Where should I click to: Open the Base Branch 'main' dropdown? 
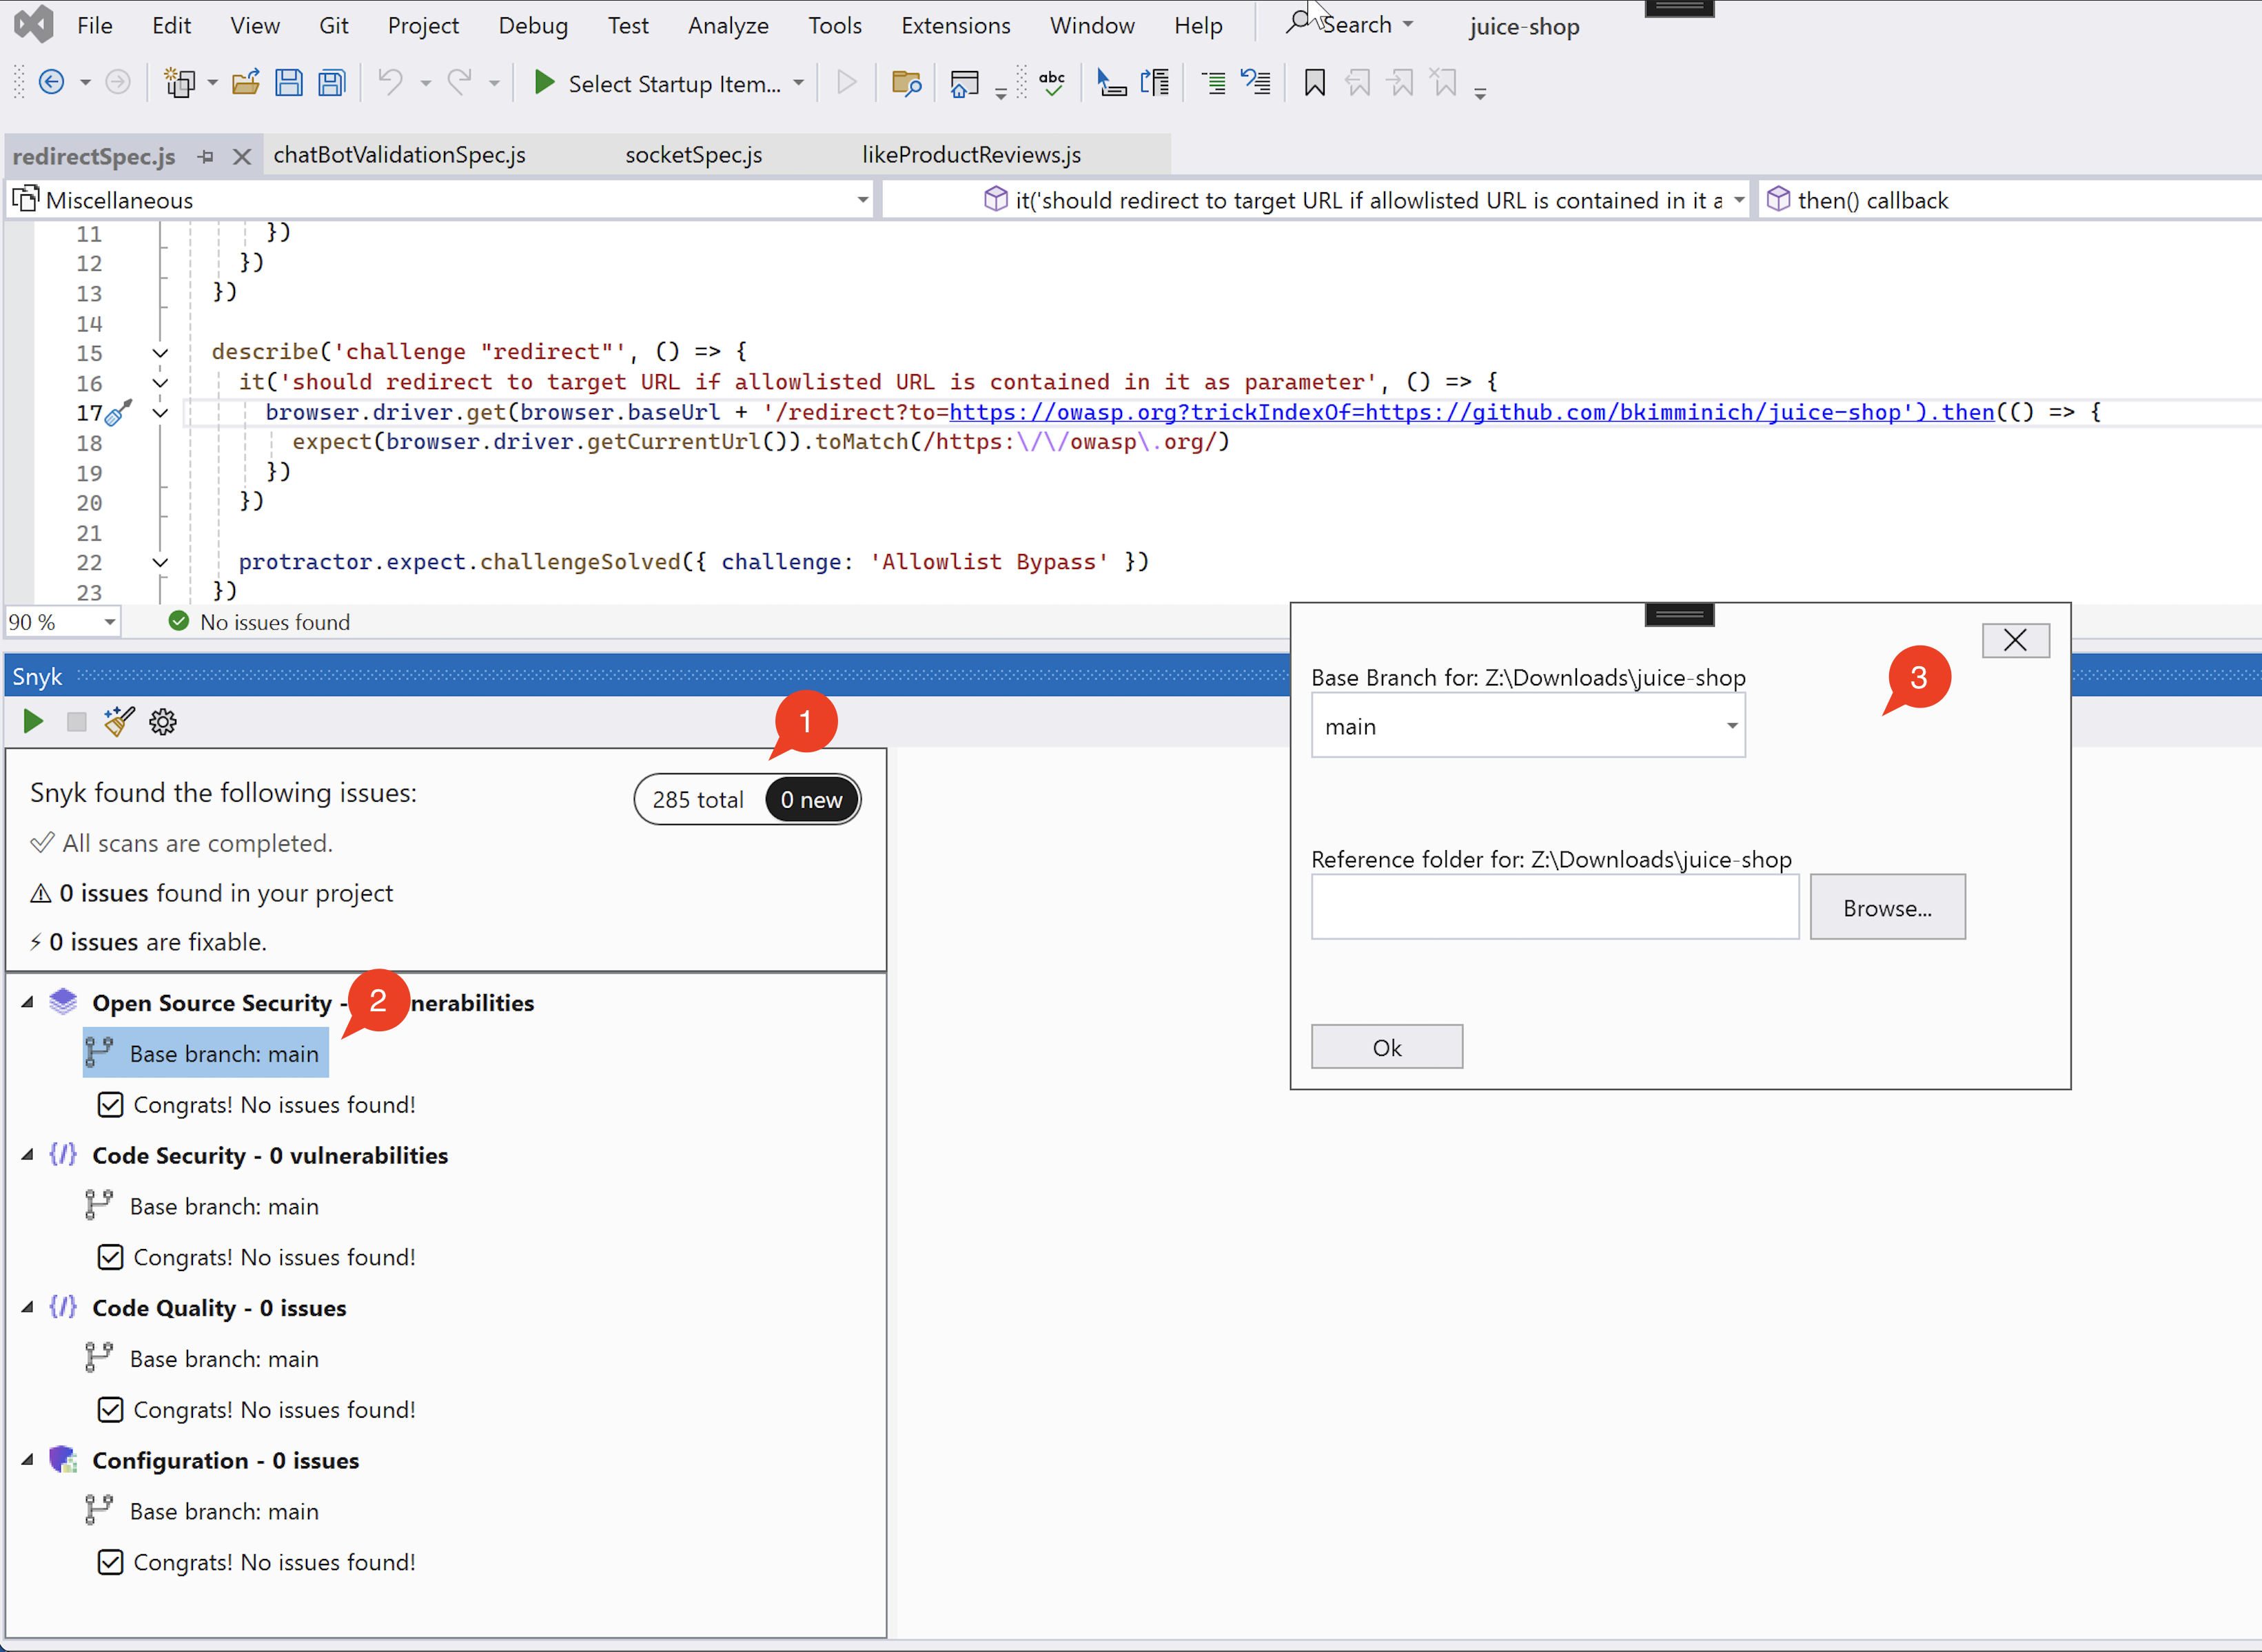coord(1731,726)
